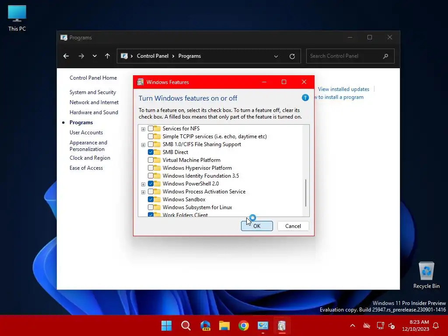448x336 pixels.
Task: Switch to Windows Features taskbar icon
Action: 282,325
